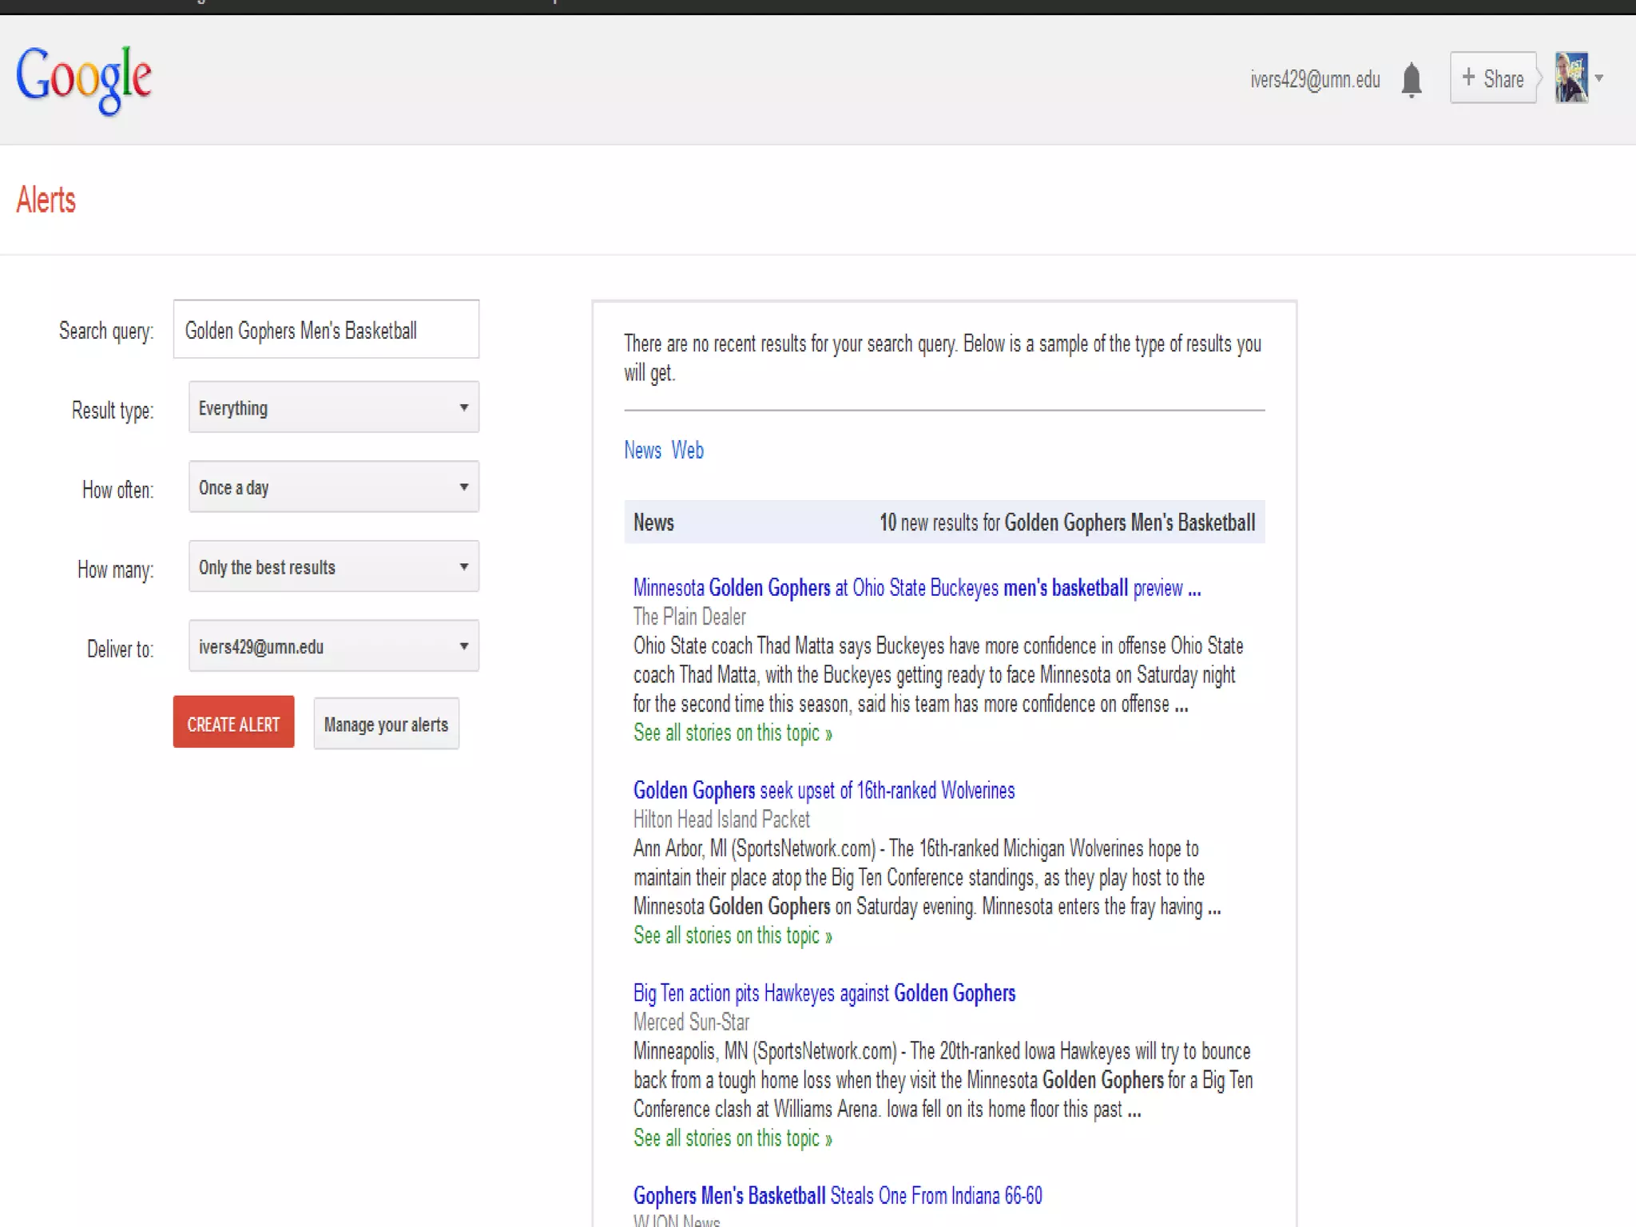Click Manage your alerts button
The height and width of the screenshot is (1227, 1636).
point(386,725)
